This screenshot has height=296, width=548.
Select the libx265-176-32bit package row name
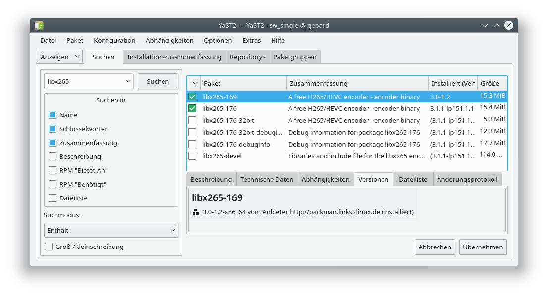click(228, 120)
